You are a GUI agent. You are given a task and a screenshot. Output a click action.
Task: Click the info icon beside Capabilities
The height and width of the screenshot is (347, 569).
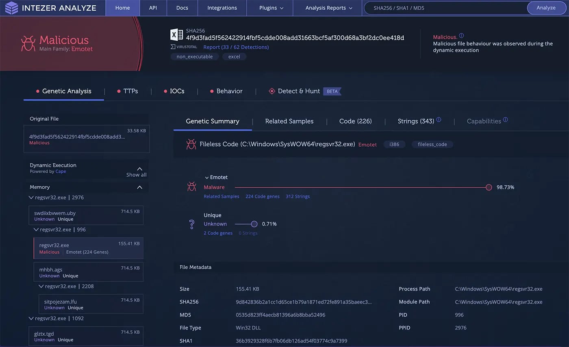pos(505,120)
